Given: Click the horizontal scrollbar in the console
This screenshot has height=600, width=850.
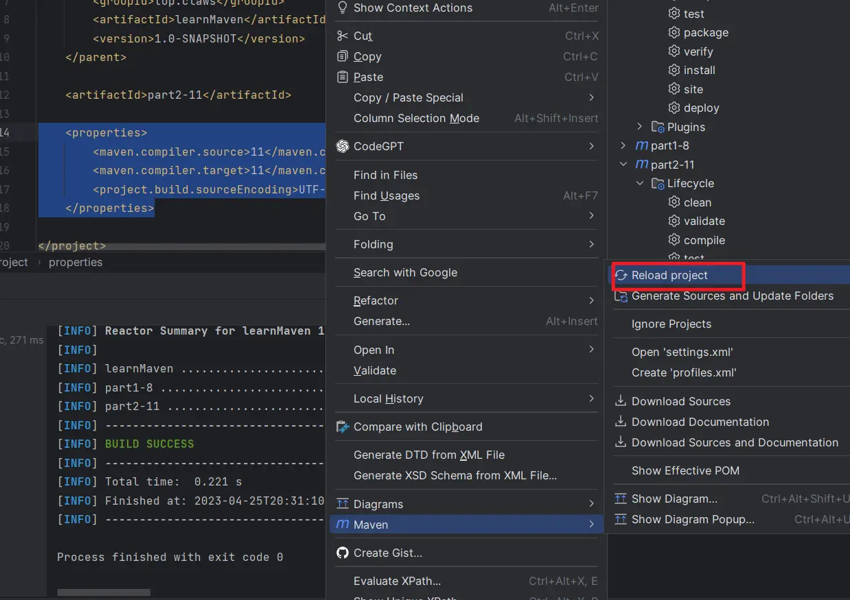Looking at the screenshot, I should click(104, 592).
